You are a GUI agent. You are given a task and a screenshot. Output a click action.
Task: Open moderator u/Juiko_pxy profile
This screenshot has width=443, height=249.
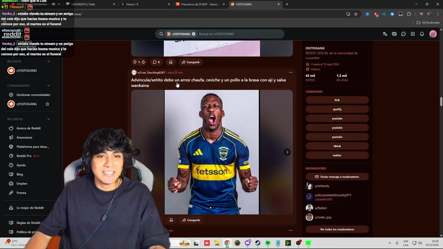tap(323, 217)
